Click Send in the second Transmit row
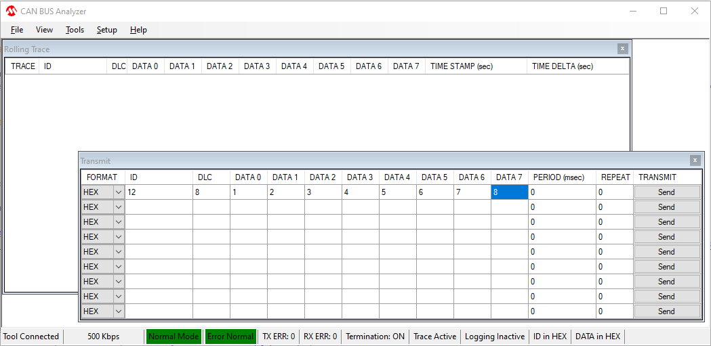 click(666, 207)
